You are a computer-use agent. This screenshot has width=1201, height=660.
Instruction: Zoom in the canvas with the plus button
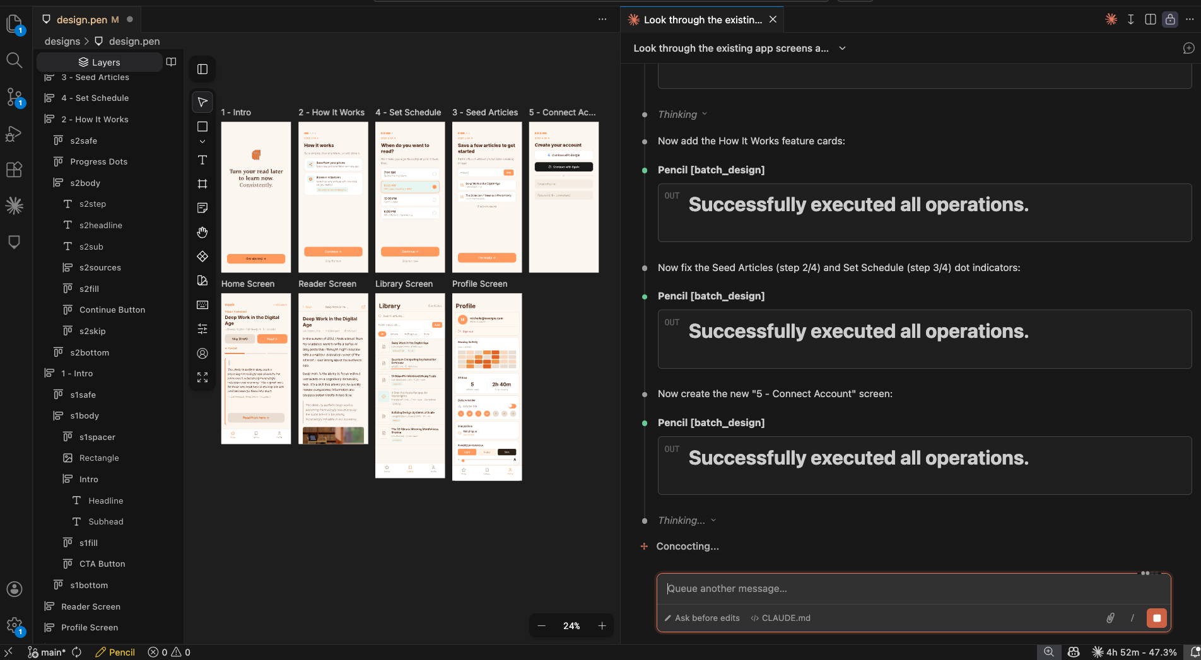602,626
